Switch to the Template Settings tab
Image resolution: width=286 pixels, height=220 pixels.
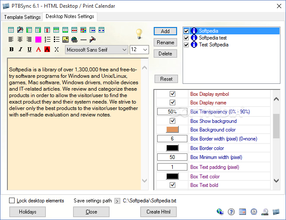[x=22, y=17]
